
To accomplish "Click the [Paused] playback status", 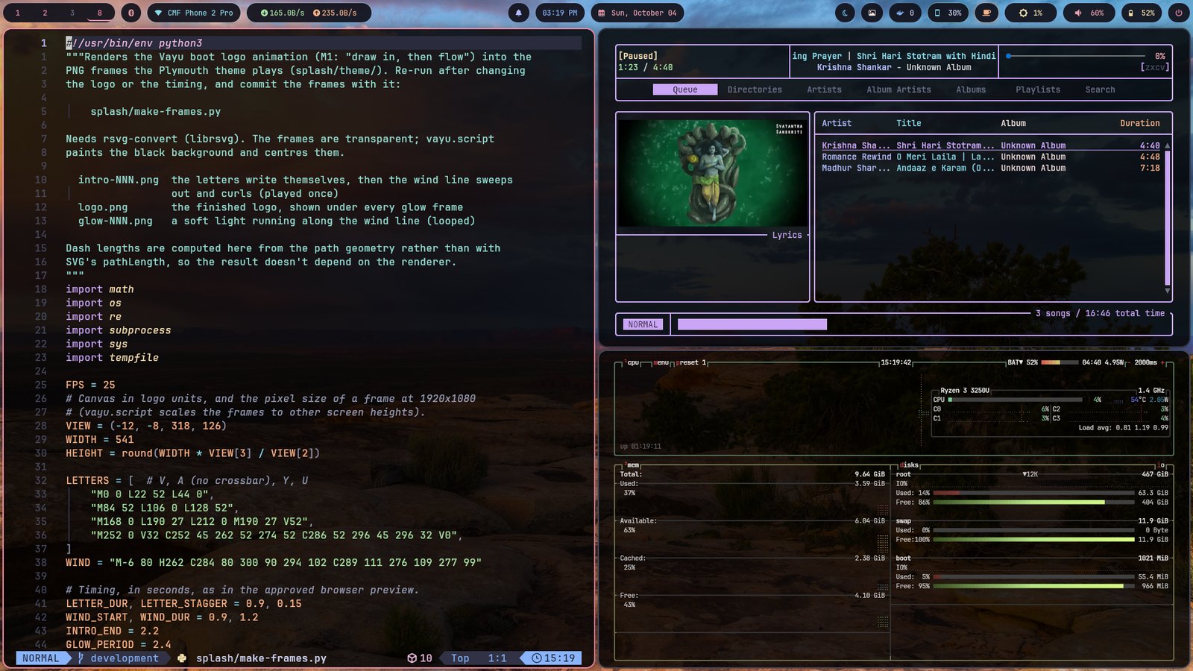I will click(638, 56).
